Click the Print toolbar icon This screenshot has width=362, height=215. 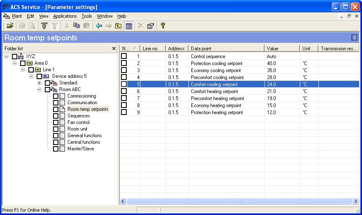[x=22, y=26]
